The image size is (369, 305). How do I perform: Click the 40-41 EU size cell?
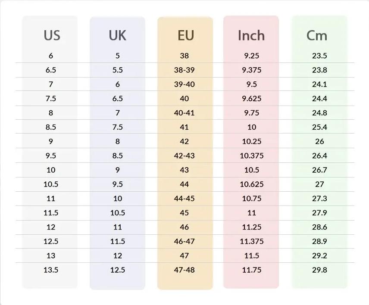184,113
